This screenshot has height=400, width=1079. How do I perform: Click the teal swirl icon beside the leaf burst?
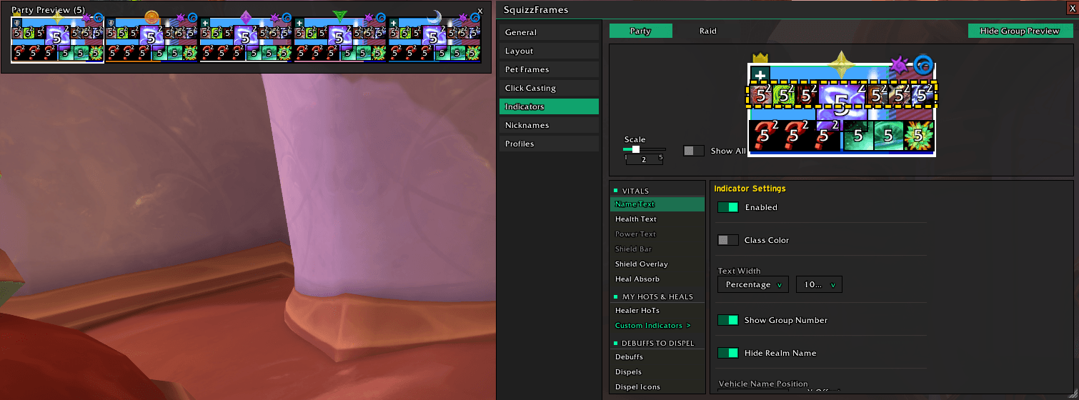point(888,135)
